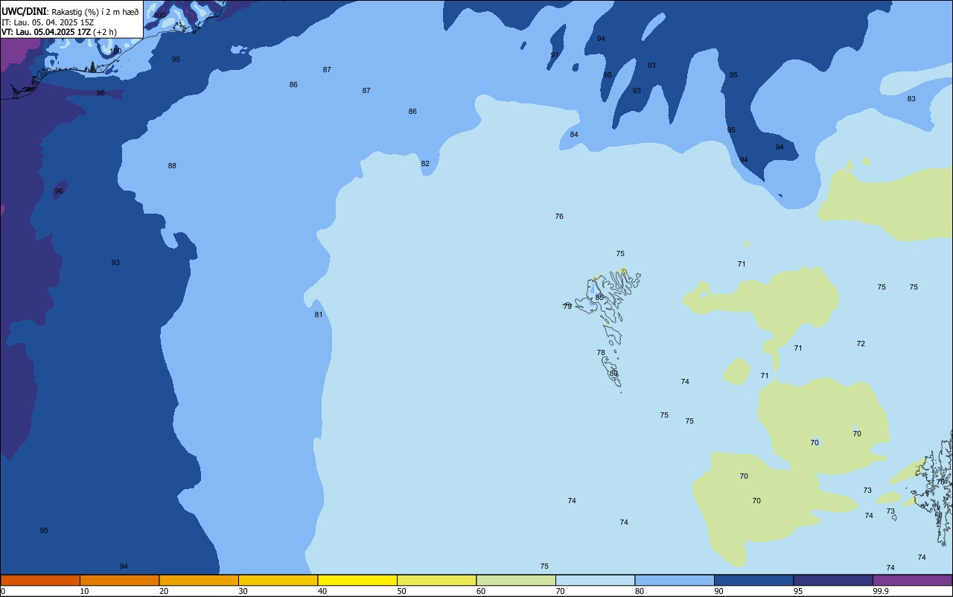
Task: Click the '91' humidity value on the map
Action: pyautogui.click(x=555, y=55)
